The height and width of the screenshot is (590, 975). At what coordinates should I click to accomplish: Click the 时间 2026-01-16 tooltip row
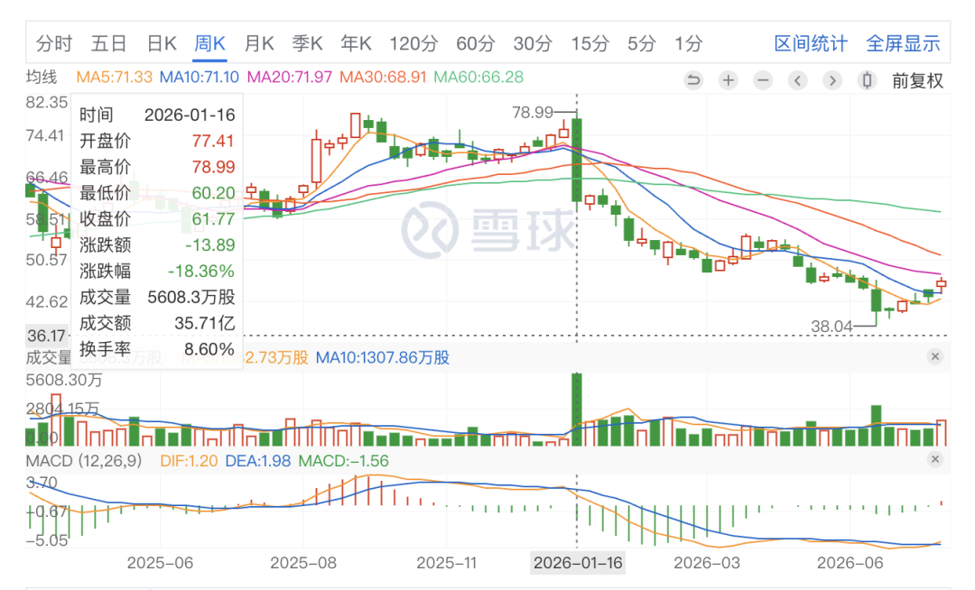click(x=157, y=115)
